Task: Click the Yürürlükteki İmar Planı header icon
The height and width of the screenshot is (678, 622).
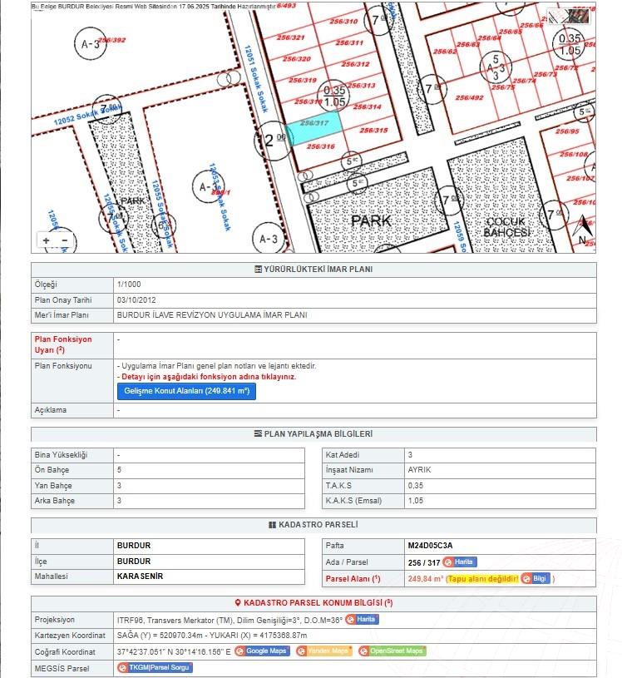Action: [258, 269]
